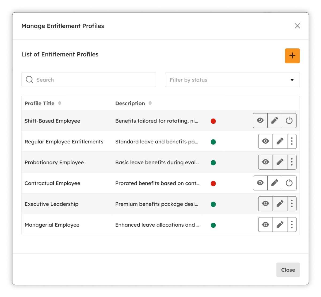View the Executive Leadership profile

(x=266, y=204)
